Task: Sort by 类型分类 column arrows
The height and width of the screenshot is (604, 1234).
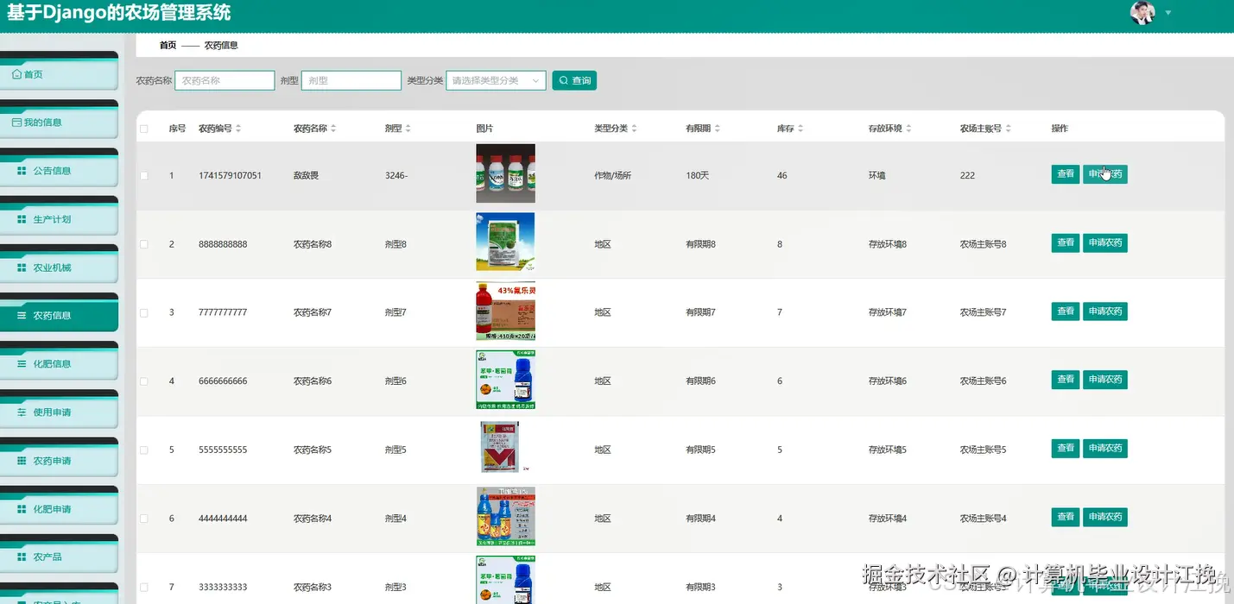Action: click(635, 129)
